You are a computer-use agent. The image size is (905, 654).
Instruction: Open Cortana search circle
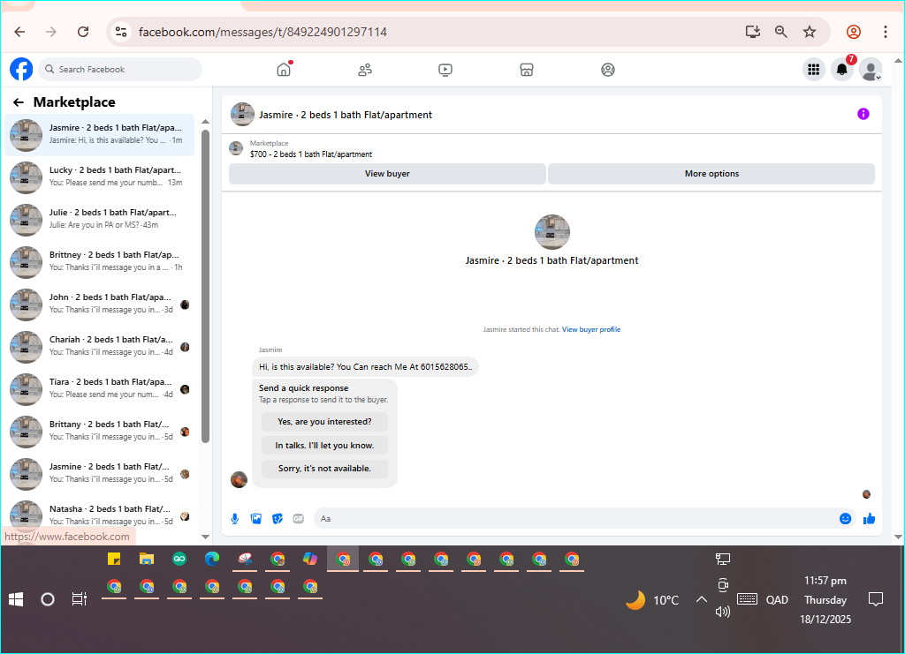(x=48, y=600)
